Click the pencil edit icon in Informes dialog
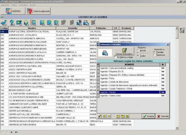 click(100, 116)
